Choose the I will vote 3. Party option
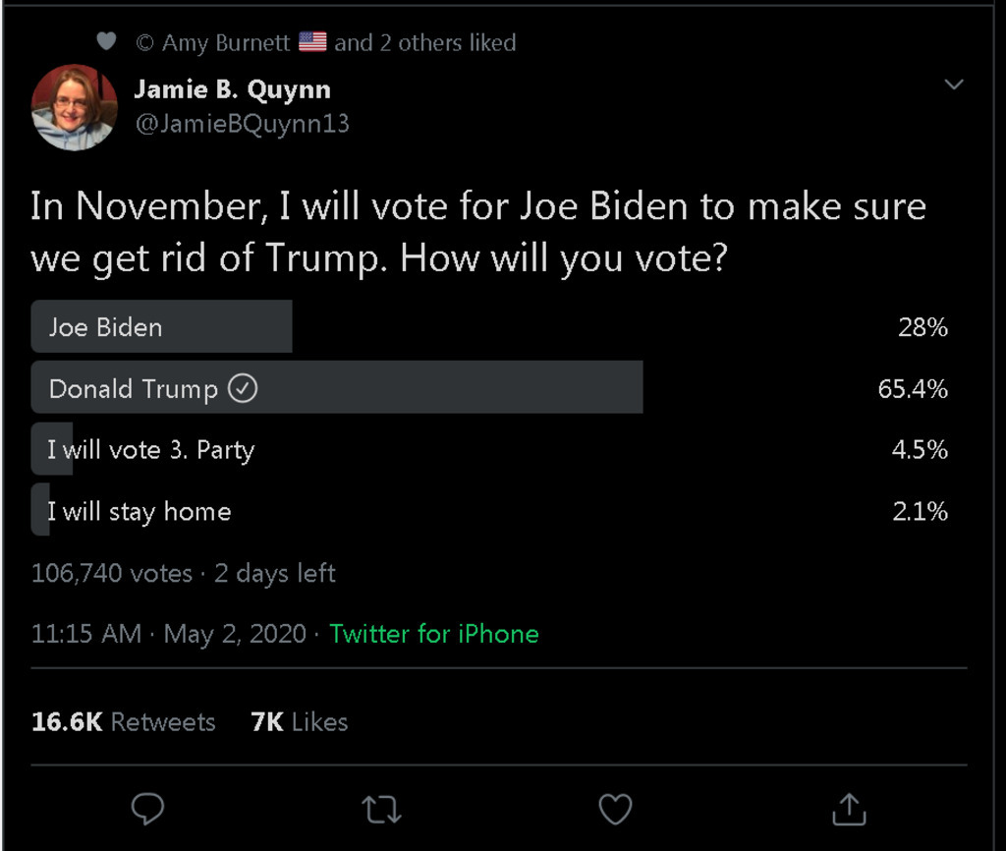Image resolution: width=1006 pixels, height=851 pixels. coord(150,450)
